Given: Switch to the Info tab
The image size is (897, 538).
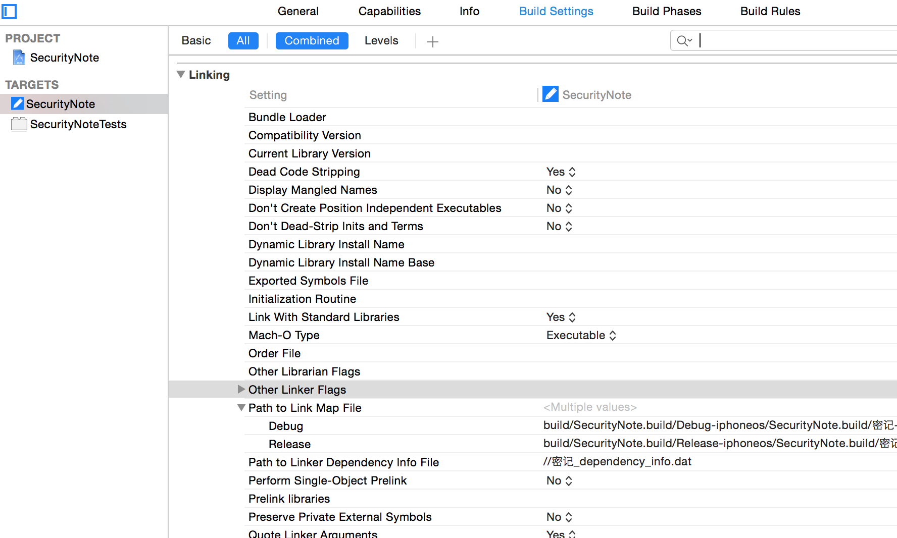Looking at the screenshot, I should tap(469, 11).
